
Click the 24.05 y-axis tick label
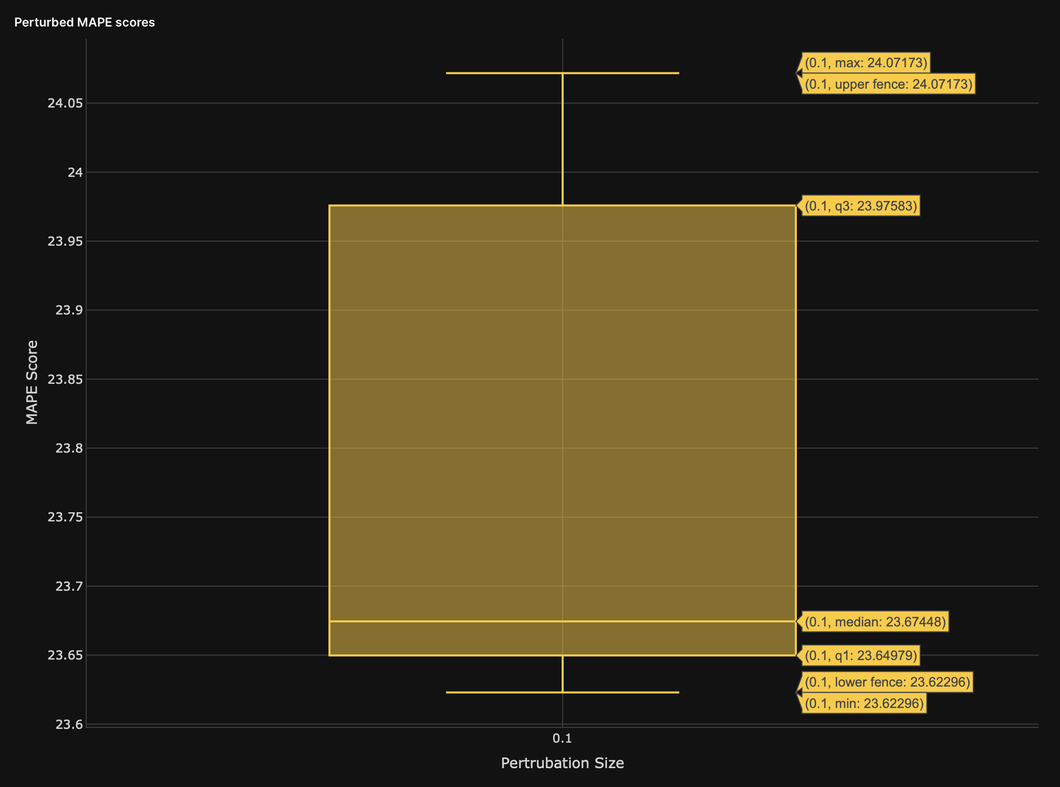click(x=65, y=103)
